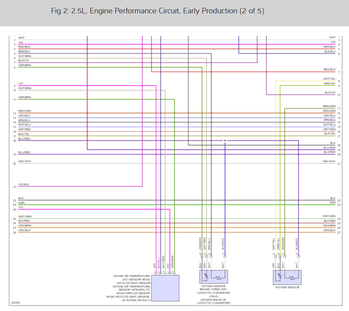This screenshot has height=311, width=349.
Task: Click the RED/GRN label on the left side
Action: pos(24,111)
